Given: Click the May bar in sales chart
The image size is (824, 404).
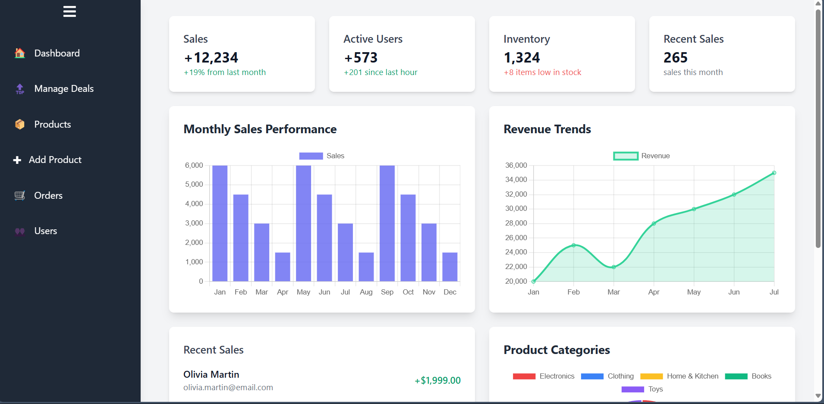Looking at the screenshot, I should click(303, 223).
